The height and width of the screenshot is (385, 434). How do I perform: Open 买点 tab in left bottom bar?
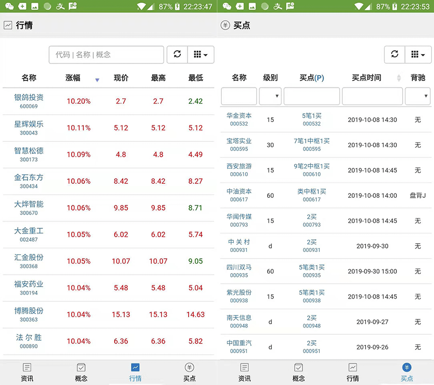(190, 372)
